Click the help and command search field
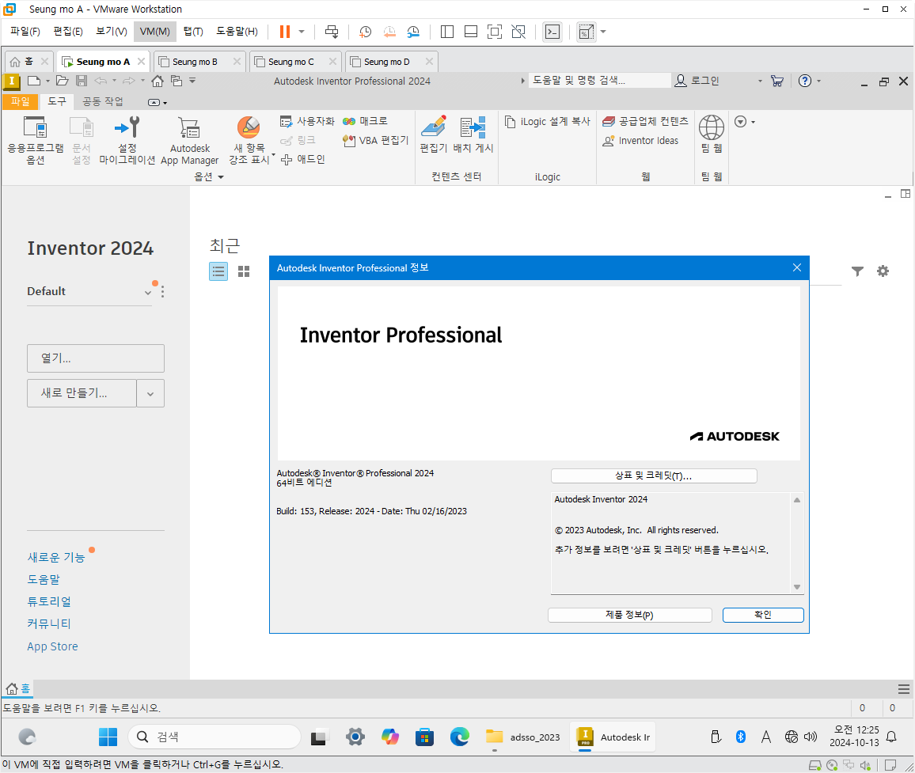Image resolution: width=915 pixels, height=773 pixels. tap(599, 81)
